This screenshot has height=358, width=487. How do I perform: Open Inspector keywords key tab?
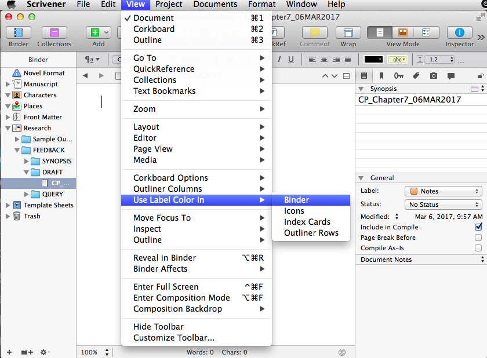point(398,75)
